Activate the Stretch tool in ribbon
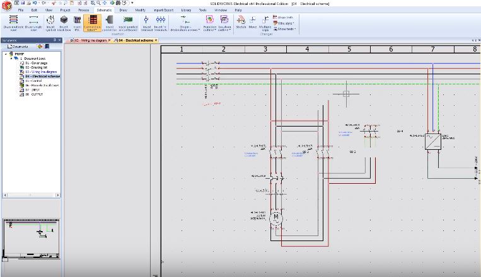481x277 pixels. [x=241, y=22]
